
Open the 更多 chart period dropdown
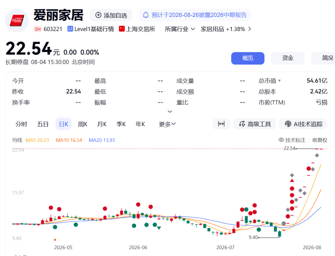pos(167,124)
